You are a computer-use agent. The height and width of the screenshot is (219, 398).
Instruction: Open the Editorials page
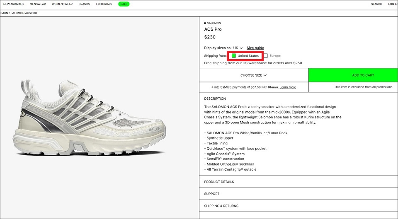pyautogui.click(x=104, y=4)
